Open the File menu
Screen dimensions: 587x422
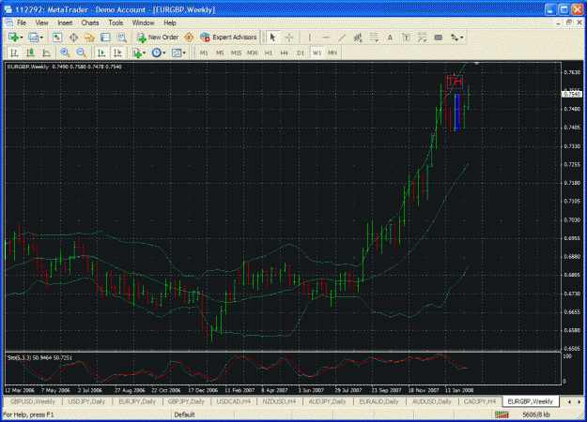coord(22,23)
